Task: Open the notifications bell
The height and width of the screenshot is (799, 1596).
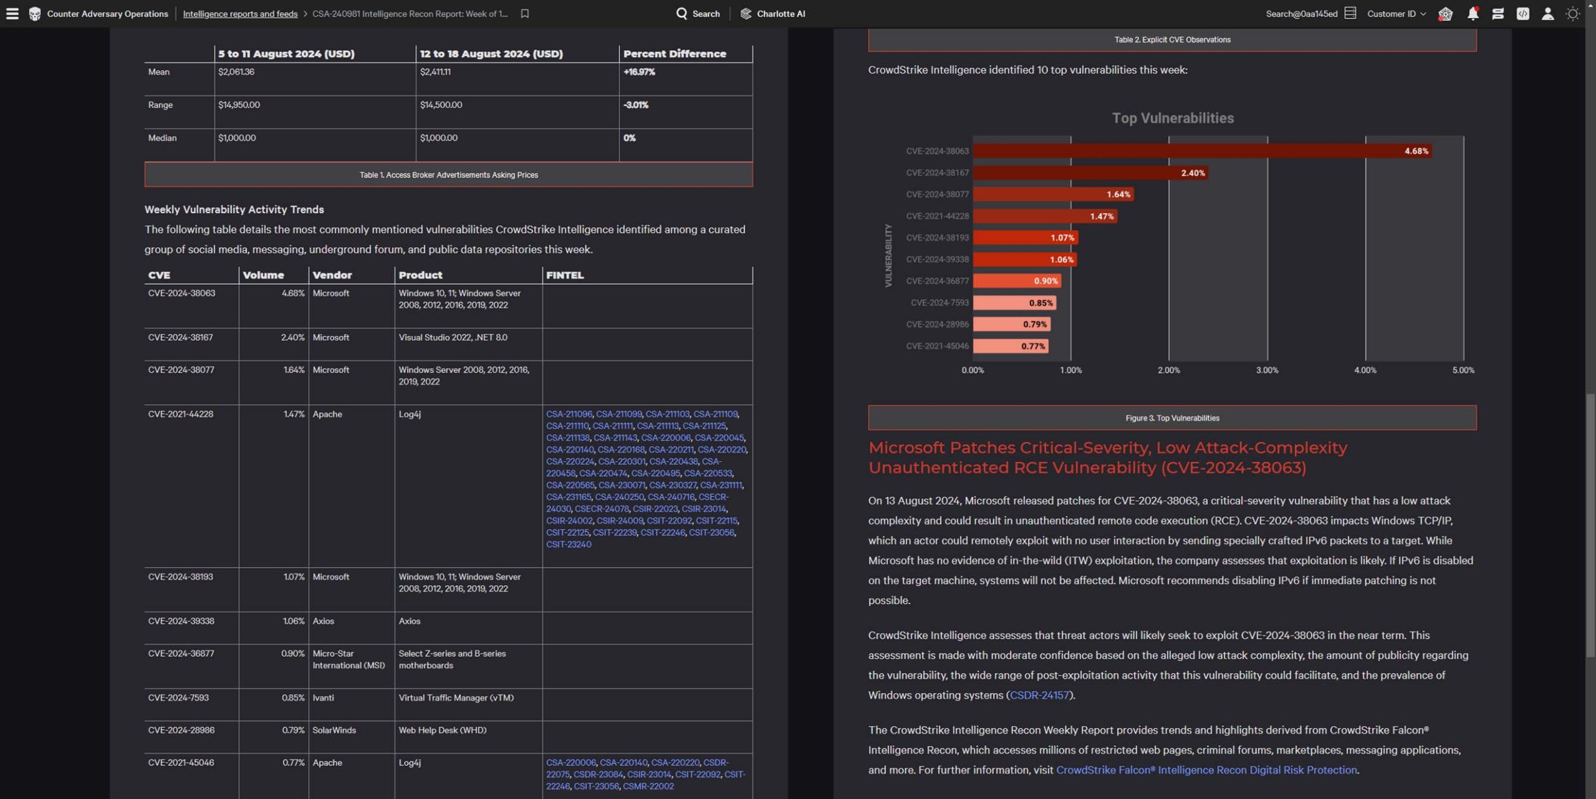Action: point(1473,13)
